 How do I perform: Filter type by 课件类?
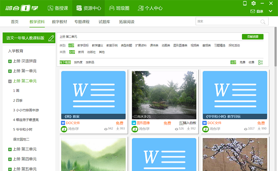[154, 46]
